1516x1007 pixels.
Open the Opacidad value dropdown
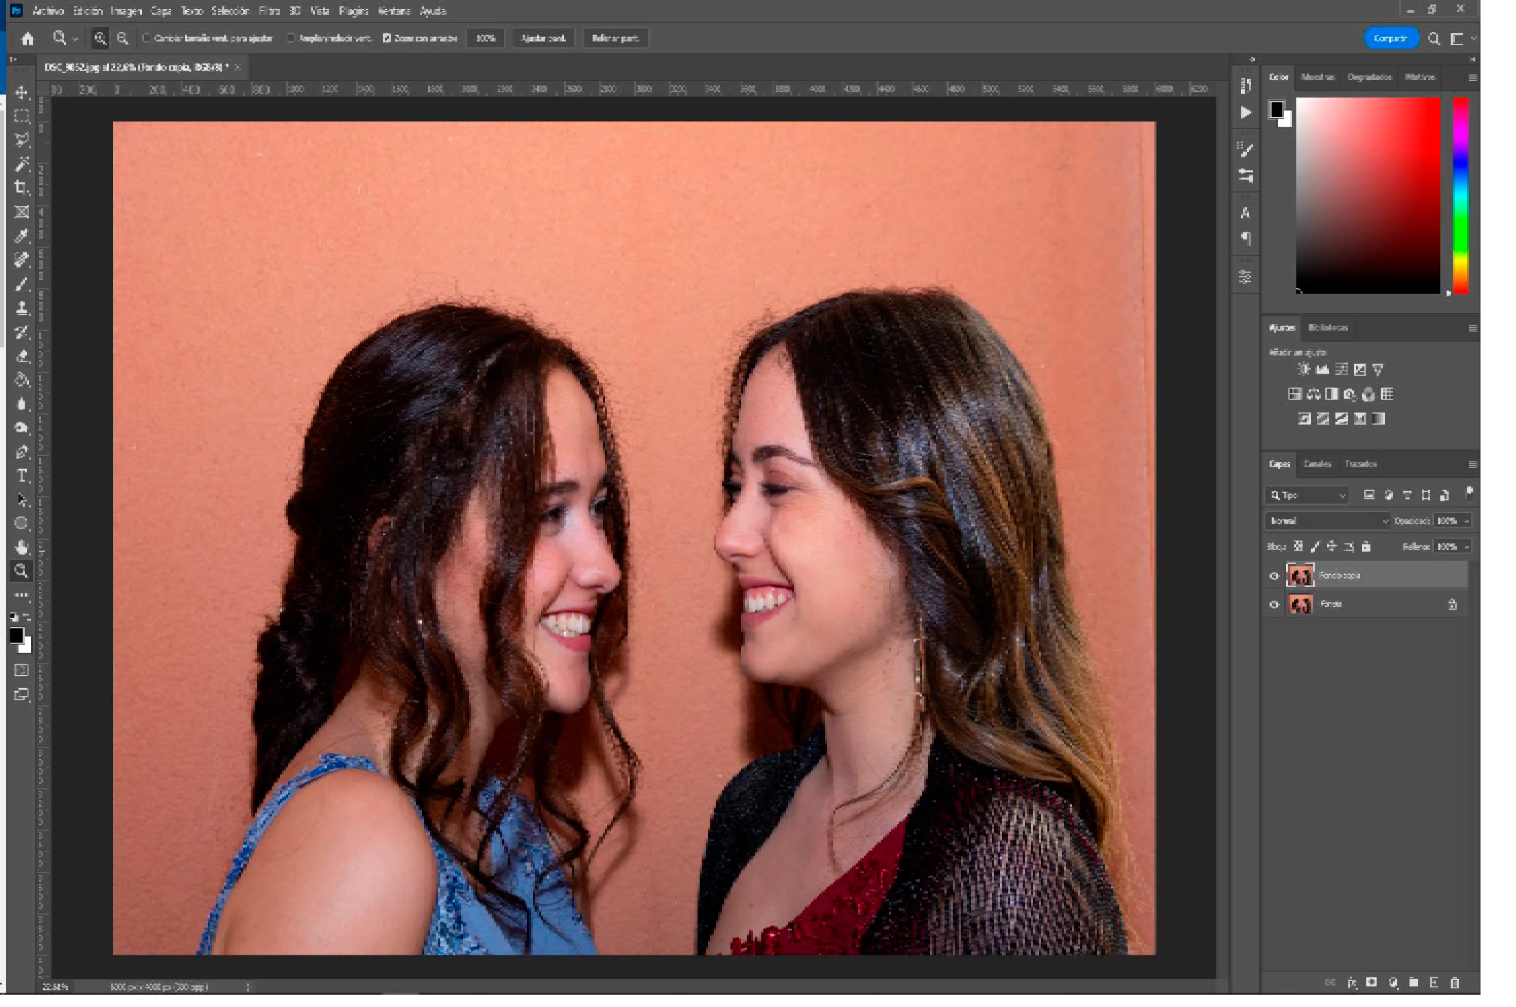tap(1467, 521)
